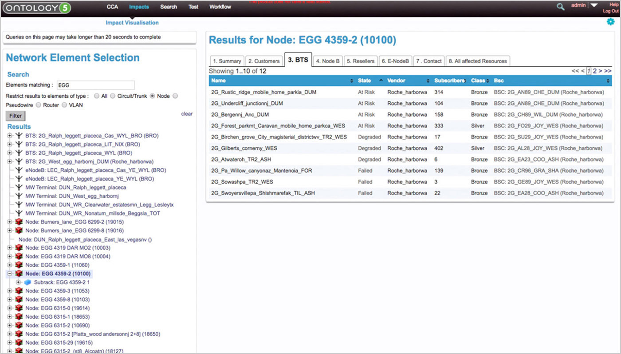Open the Workflow menu
The height and width of the screenshot is (354, 621).
pos(220,7)
